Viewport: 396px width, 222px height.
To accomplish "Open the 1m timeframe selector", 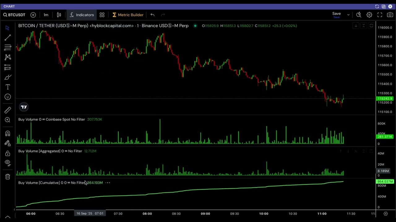I will [x=46, y=15].
